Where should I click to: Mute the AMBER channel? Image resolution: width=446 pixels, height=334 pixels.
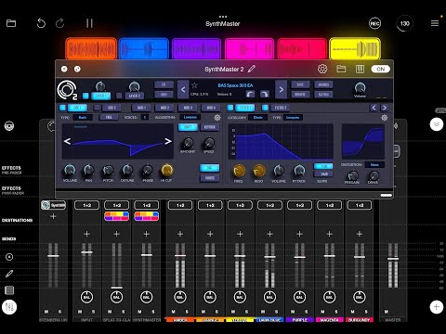tap(174, 312)
